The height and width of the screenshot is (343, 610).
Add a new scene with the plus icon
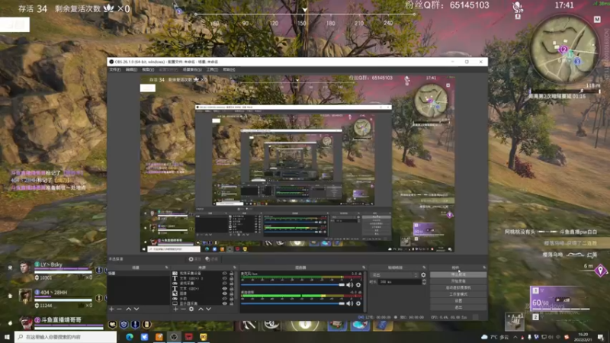(111, 309)
